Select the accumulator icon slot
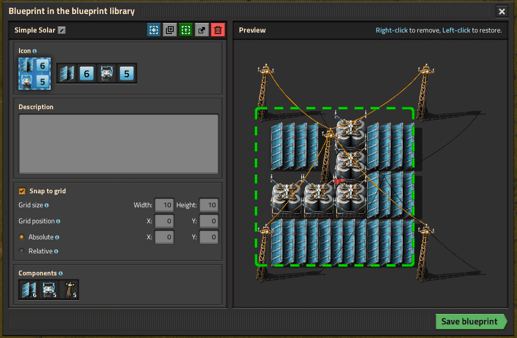 coord(107,74)
